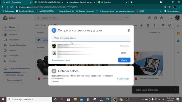Click remove trash toolbar icon
Image resolution: width=182 pixels, height=102 pixels.
point(148,25)
